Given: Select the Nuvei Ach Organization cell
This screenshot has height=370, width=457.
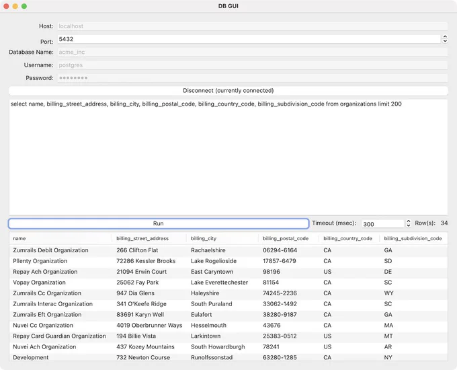Looking at the screenshot, I should (x=44, y=347).
